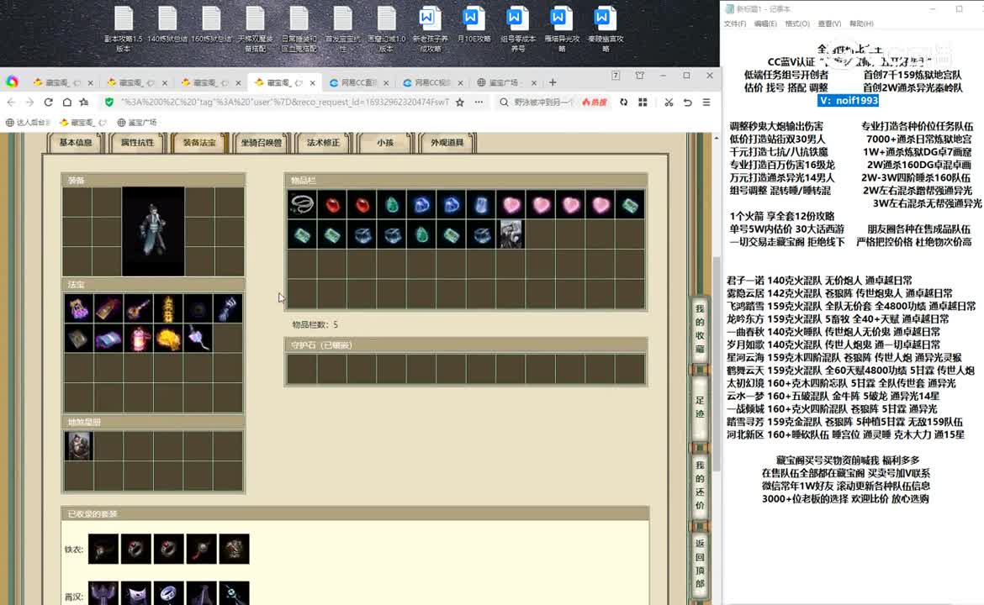Click the browser page vertical scrollbar
Screen dimensions: 984x605
[716, 364]
